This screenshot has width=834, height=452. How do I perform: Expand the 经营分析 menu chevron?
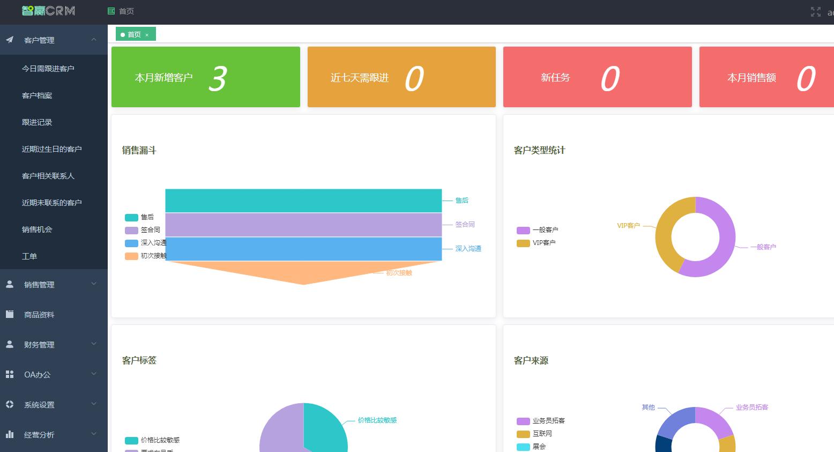(94, 434)
